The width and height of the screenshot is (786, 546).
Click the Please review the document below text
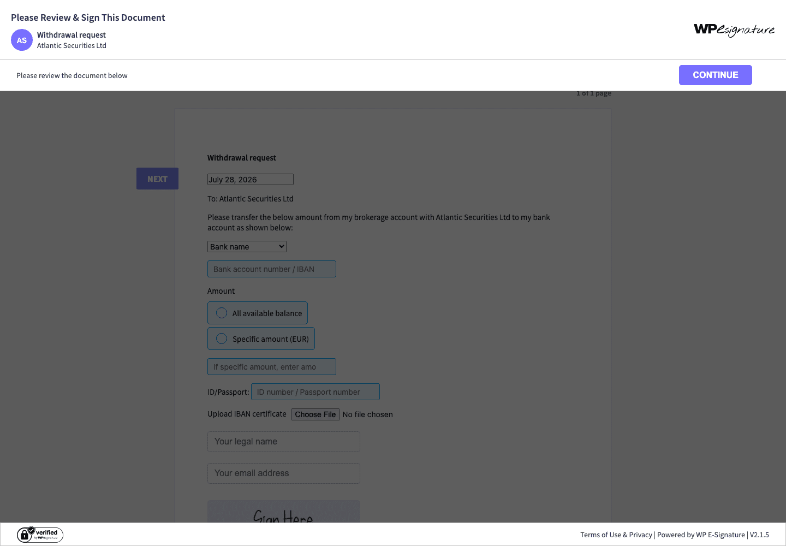click(x=72, y=75)
